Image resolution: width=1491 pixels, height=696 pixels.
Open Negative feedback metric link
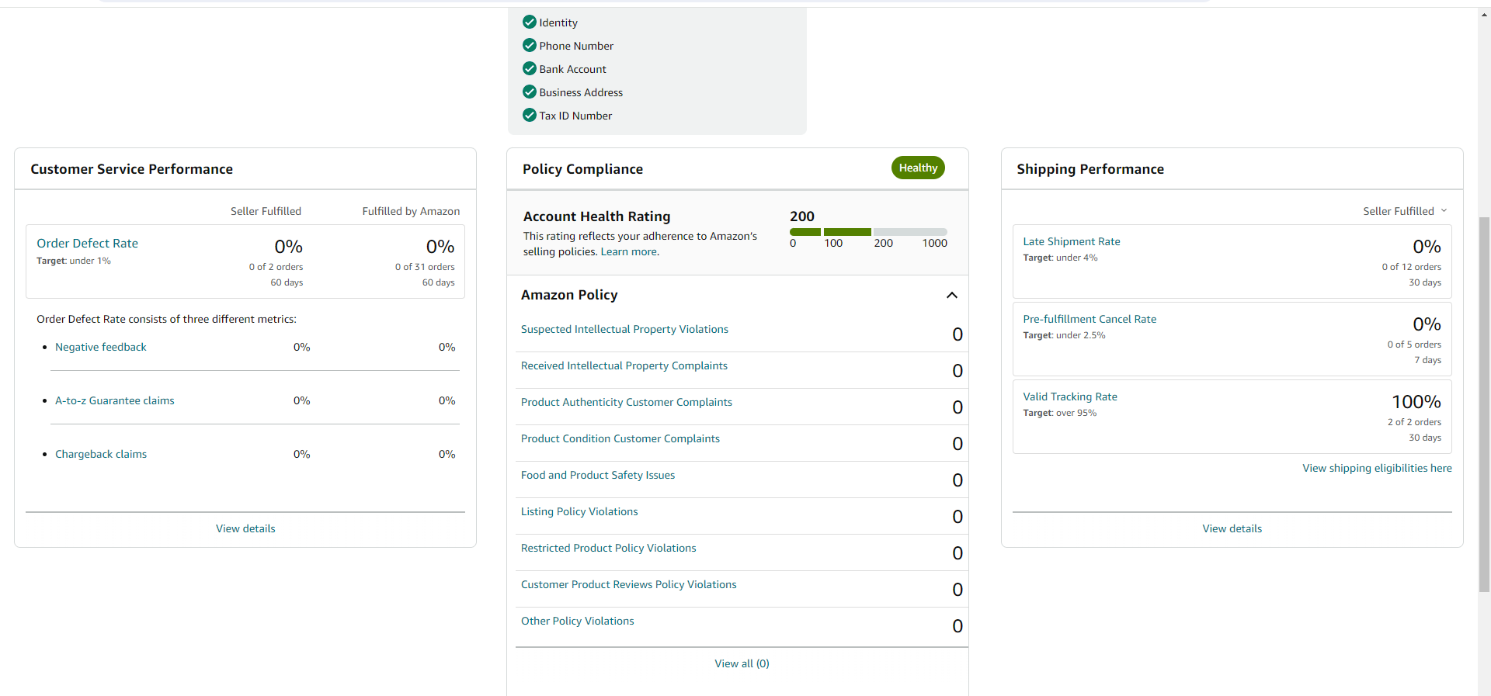pos(101,347)
